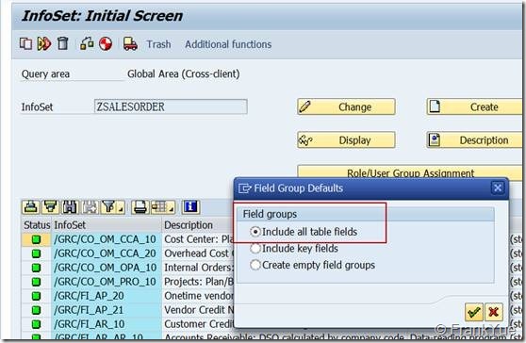Click the 'Overhead Cost' description cell
The image size is (526, 343).
coord(198,253)
